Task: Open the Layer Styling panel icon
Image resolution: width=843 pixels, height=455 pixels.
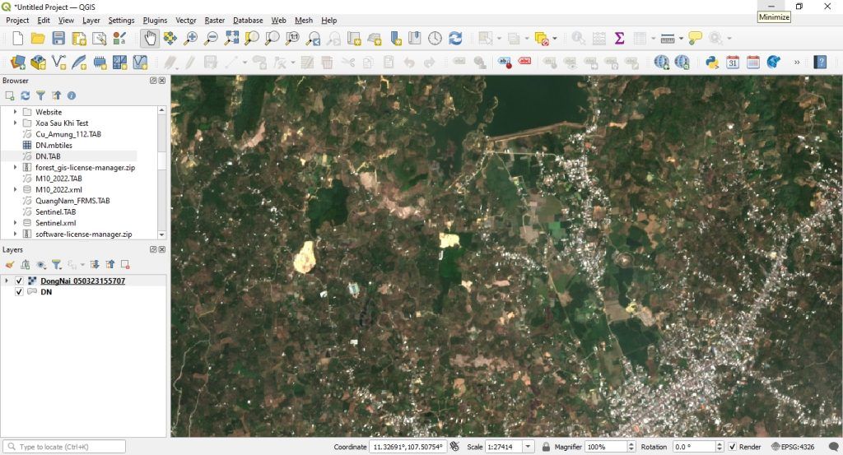Action: (11, 264)
